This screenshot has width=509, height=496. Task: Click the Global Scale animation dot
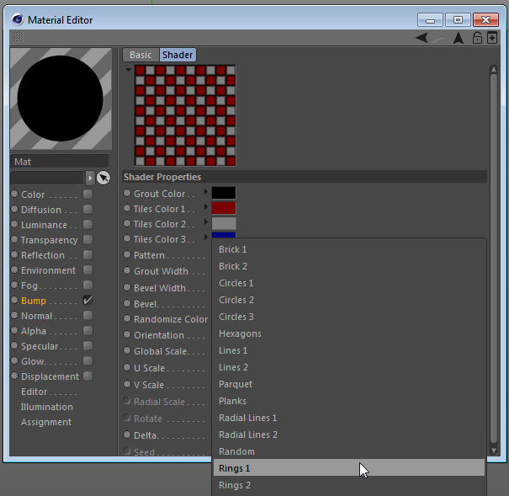(127, 350)
